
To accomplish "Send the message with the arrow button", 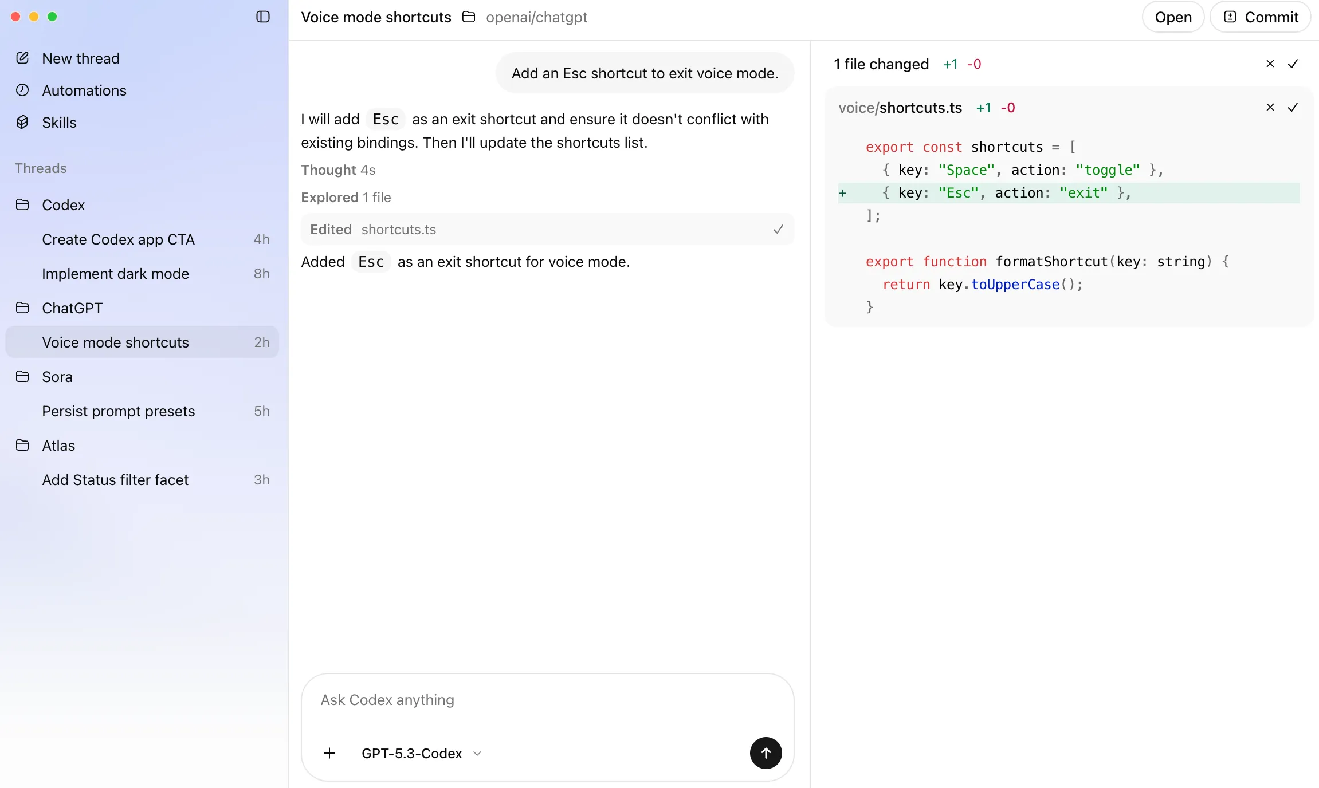I will pyautogui.click(x=765, y=753).
